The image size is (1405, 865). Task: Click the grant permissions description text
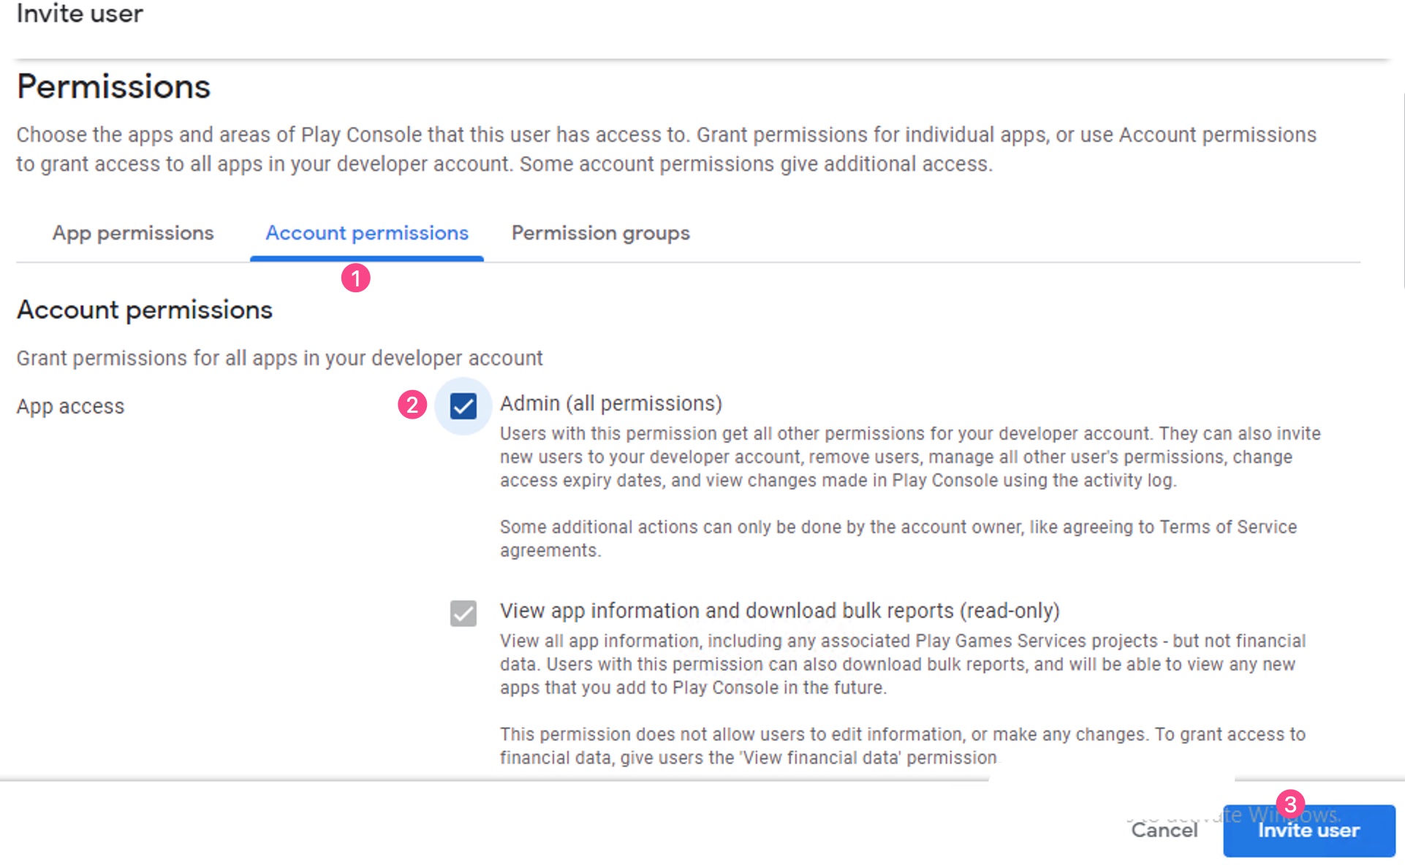279,357
